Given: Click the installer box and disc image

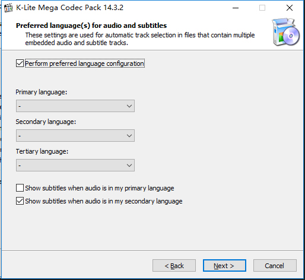Looking at the screenshot, I should pyautogui.click(x=286, y=32).
